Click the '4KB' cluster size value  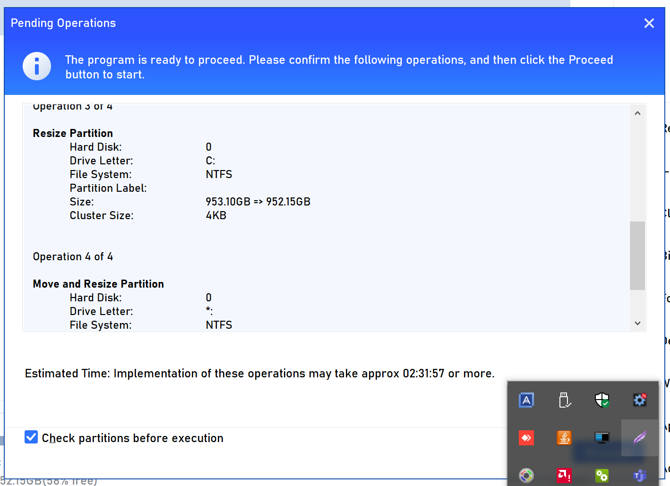coord(216,215)
